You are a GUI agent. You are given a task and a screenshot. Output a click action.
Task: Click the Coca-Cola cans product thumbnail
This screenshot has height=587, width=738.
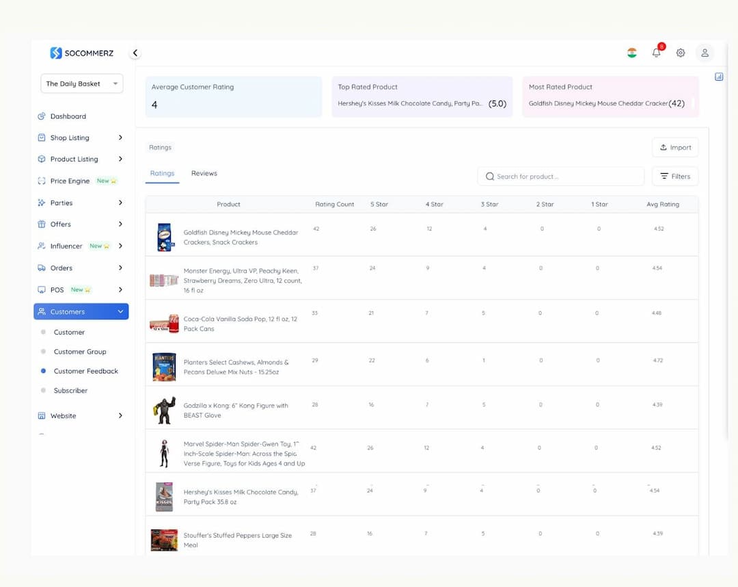pyautogui.click(x=164, y=324)
